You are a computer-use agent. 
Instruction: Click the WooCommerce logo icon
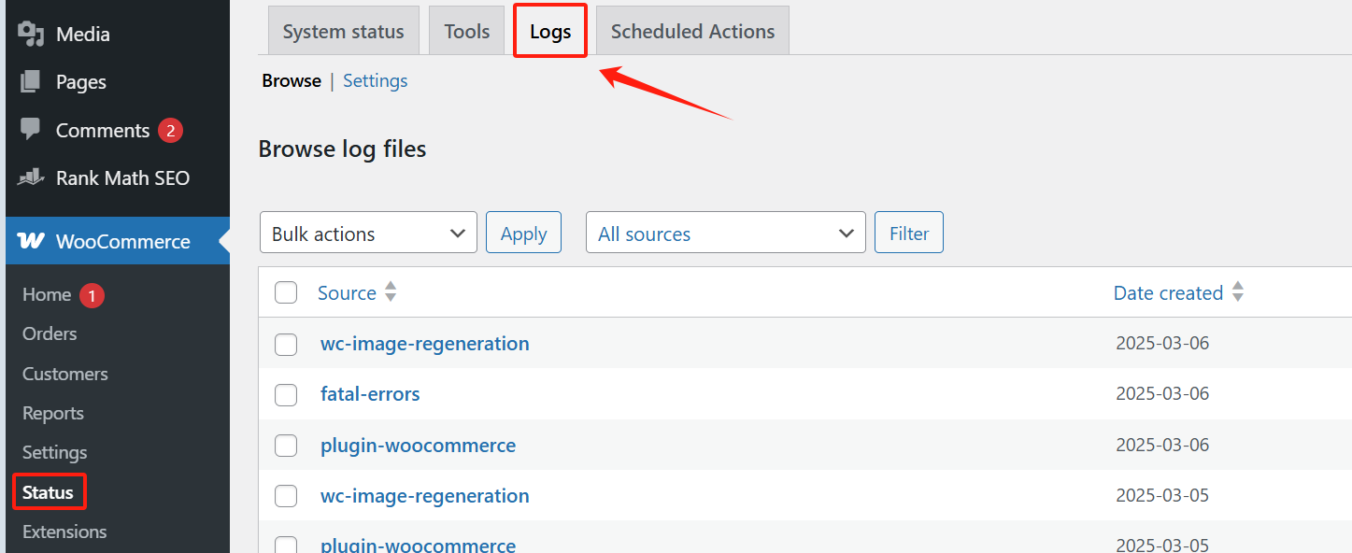click(x=31, y=241)
